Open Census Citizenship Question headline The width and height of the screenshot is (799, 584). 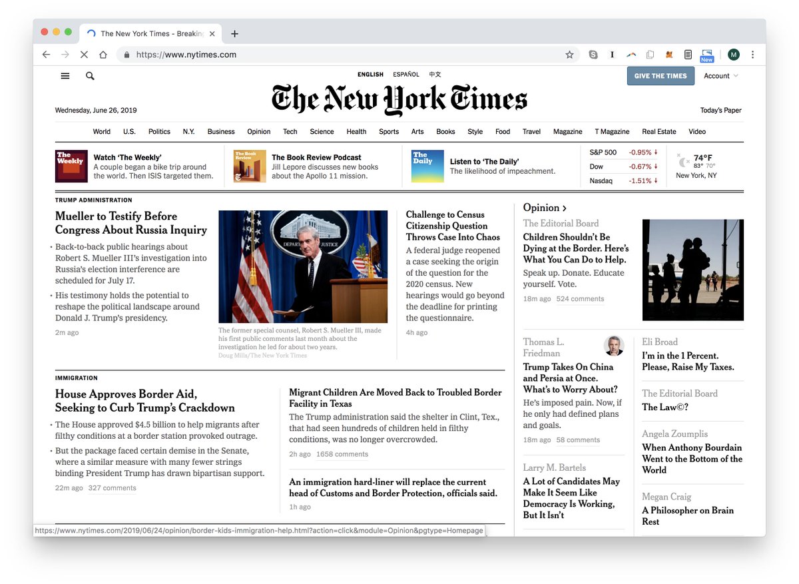(x=453, y=226)
